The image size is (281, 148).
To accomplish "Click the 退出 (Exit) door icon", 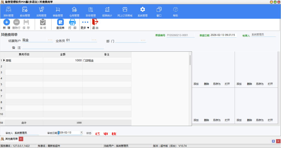I will 95,23.
